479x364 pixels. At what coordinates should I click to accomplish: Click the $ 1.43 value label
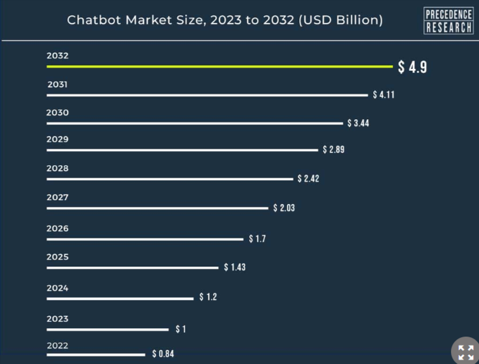pyautogui.click(x=235, y=267)
